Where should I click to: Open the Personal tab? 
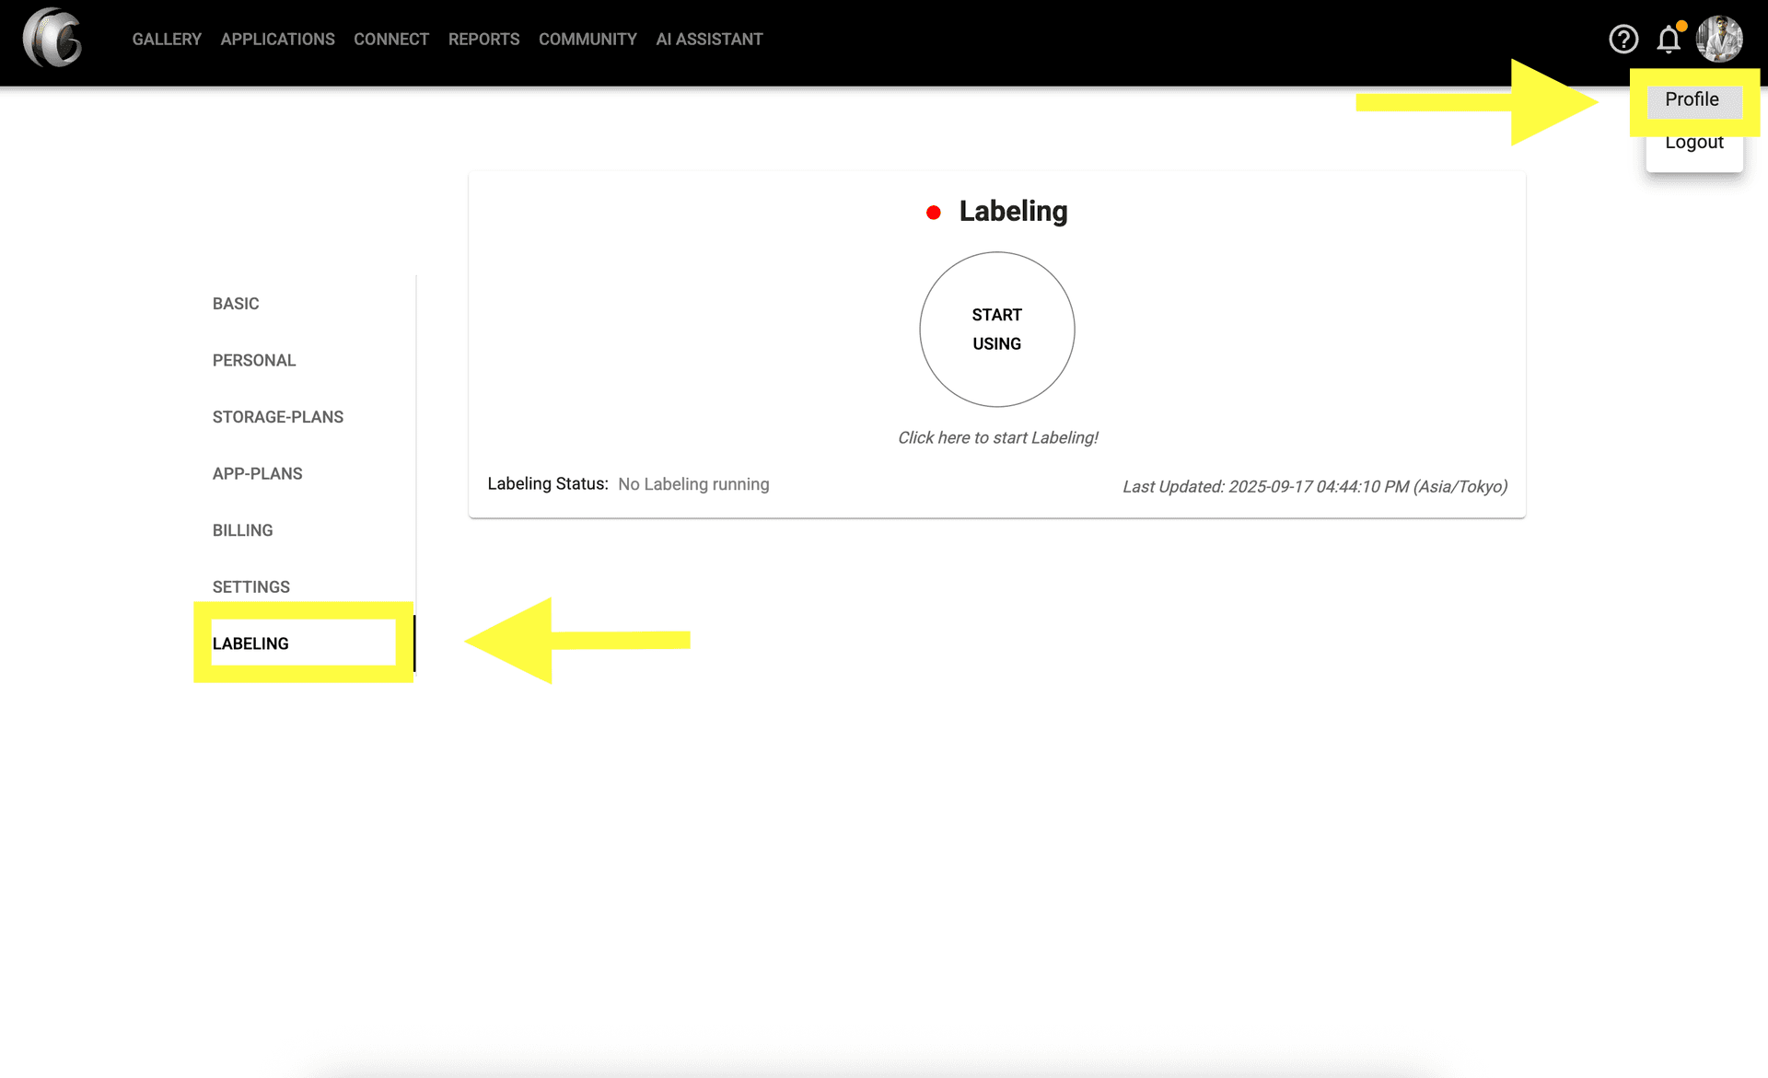point(254,361)
